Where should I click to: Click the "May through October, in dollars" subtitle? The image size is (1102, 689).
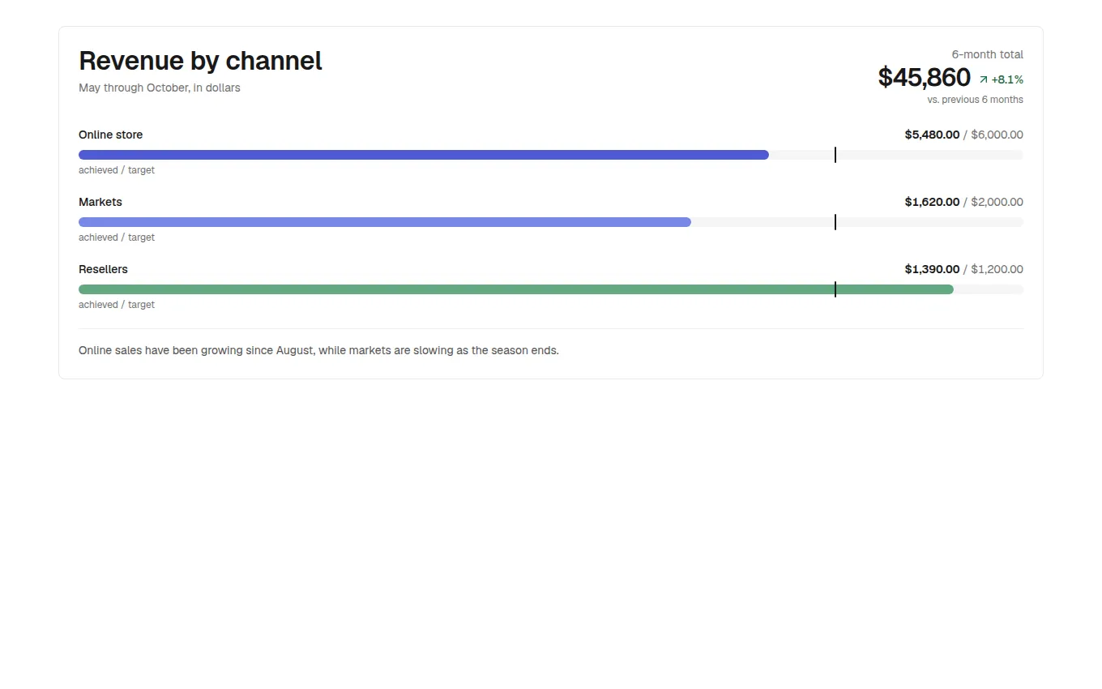click(160, 88)
